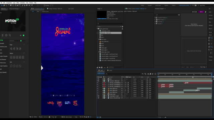
Task: Hide the fotos layer in timeline
Action: (x=97, y=79)
